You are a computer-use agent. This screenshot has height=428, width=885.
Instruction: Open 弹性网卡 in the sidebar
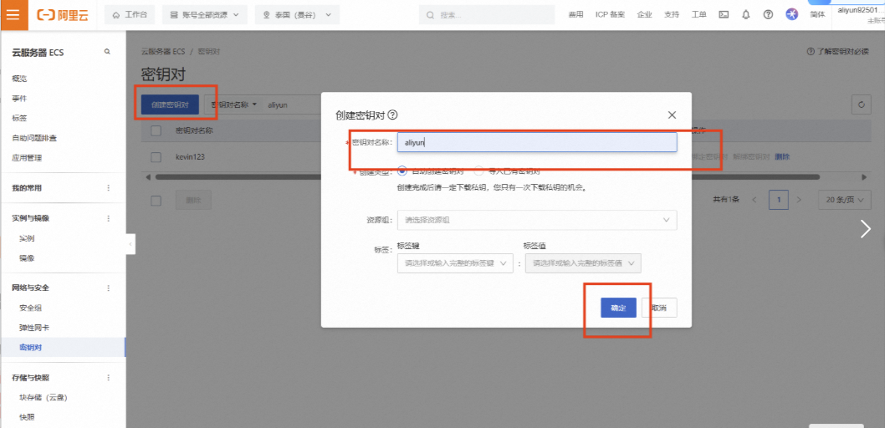pyautogui.click(x=33, y=328)
